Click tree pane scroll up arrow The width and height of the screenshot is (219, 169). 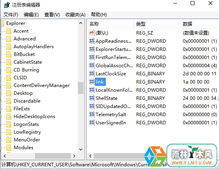pyautogui.click(x=81, y=23)
